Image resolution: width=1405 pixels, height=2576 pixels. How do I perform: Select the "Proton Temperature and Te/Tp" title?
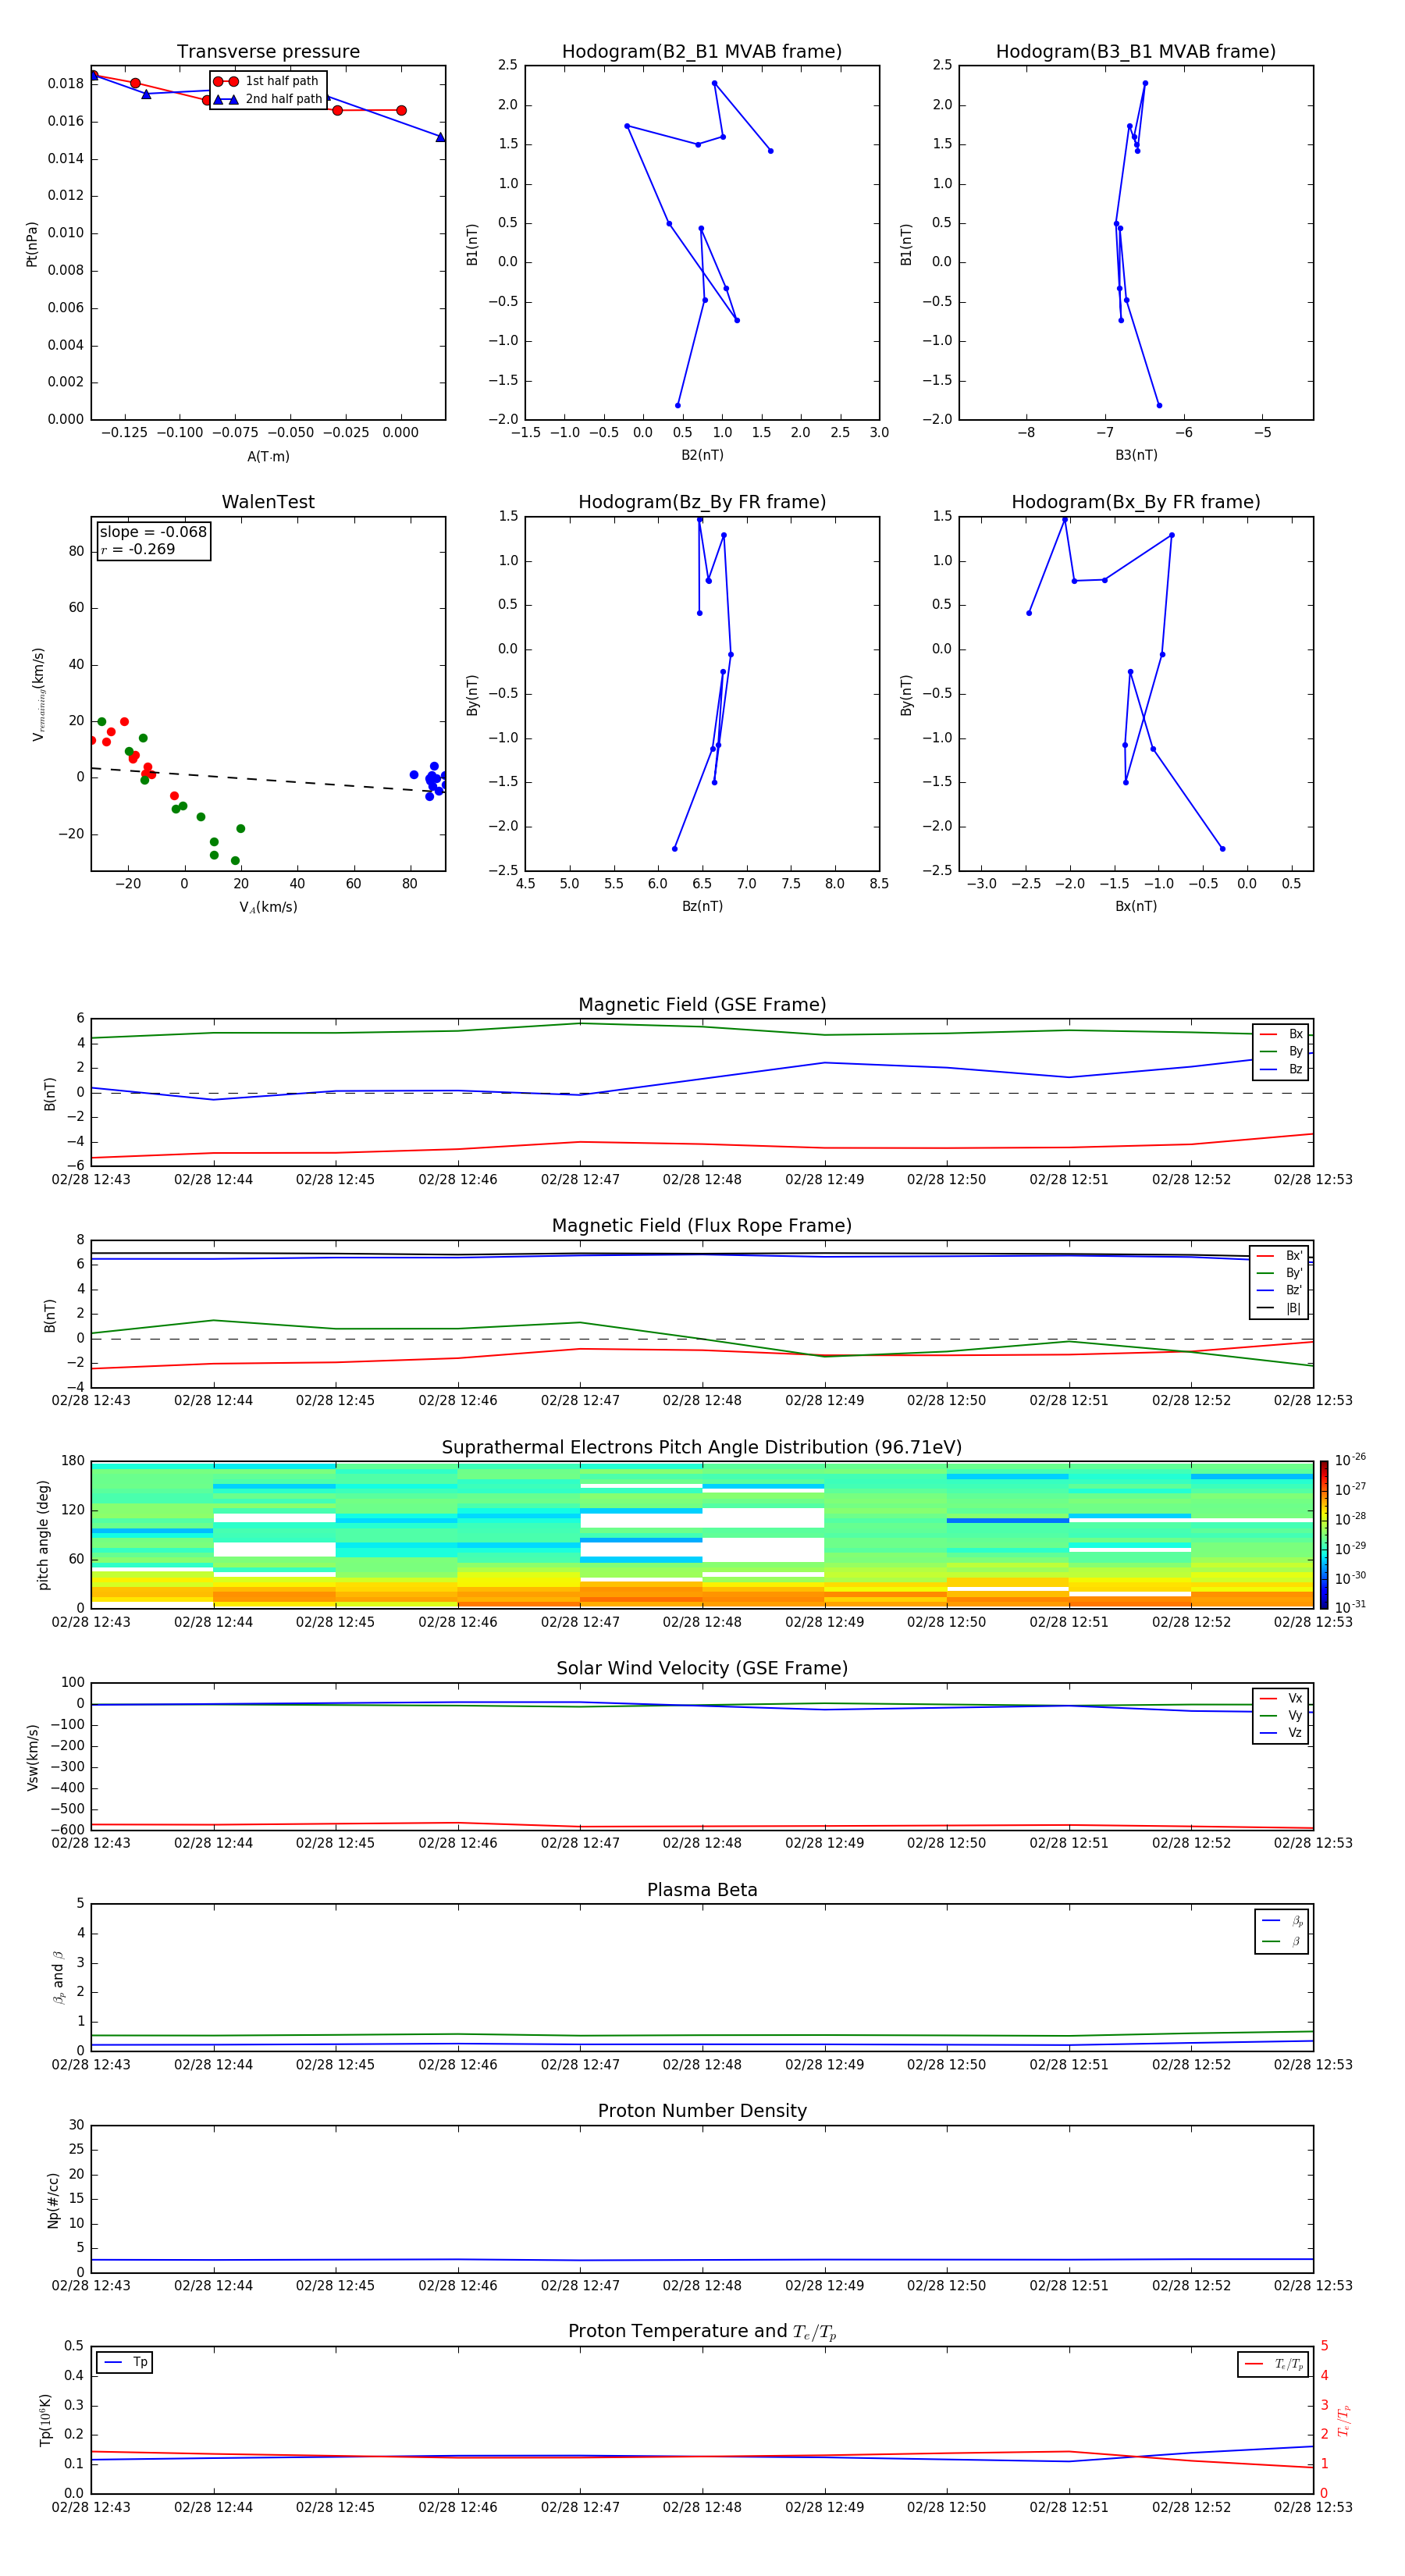[702, 2332]
